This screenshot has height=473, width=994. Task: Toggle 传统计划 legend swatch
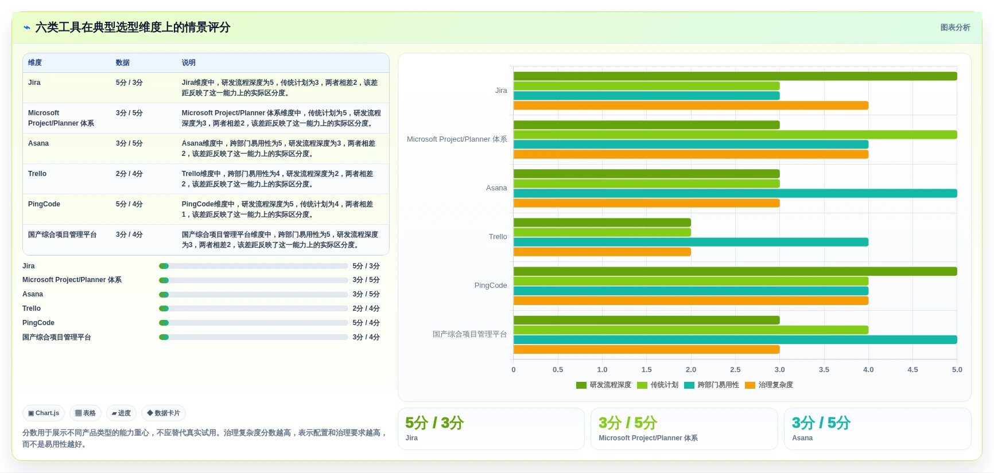642,385
